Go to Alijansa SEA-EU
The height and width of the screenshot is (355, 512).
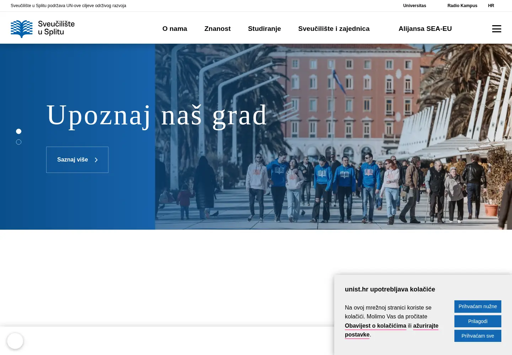click(x=425, y=29)
